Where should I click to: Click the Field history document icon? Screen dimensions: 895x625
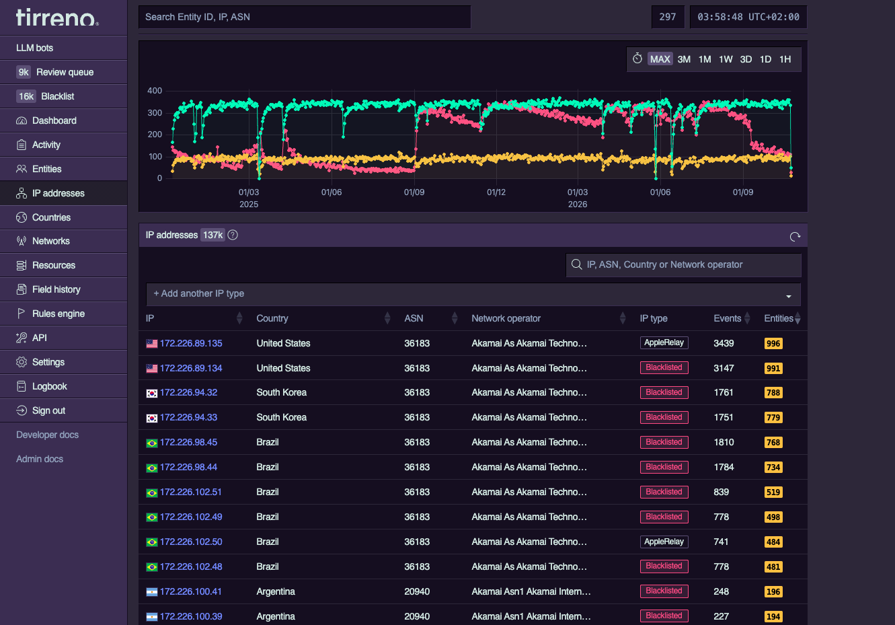(x=22, y=289)
